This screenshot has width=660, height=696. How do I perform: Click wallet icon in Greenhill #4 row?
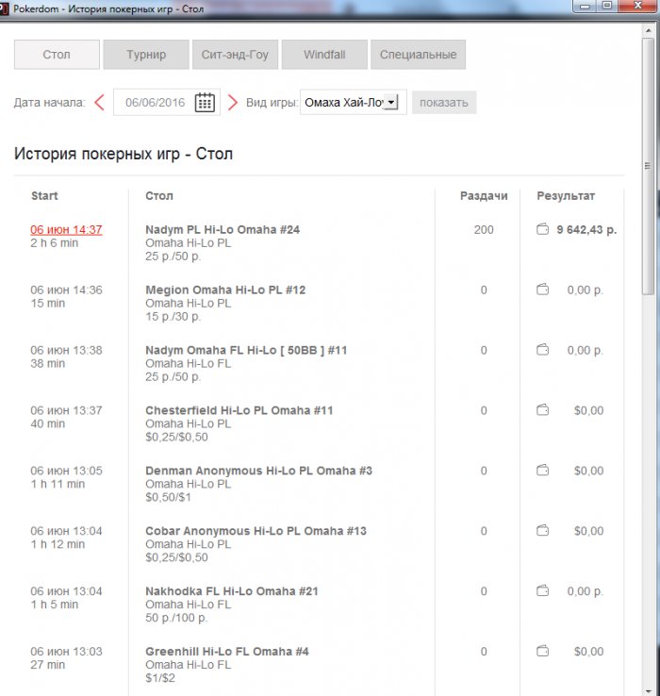(542, 652)
